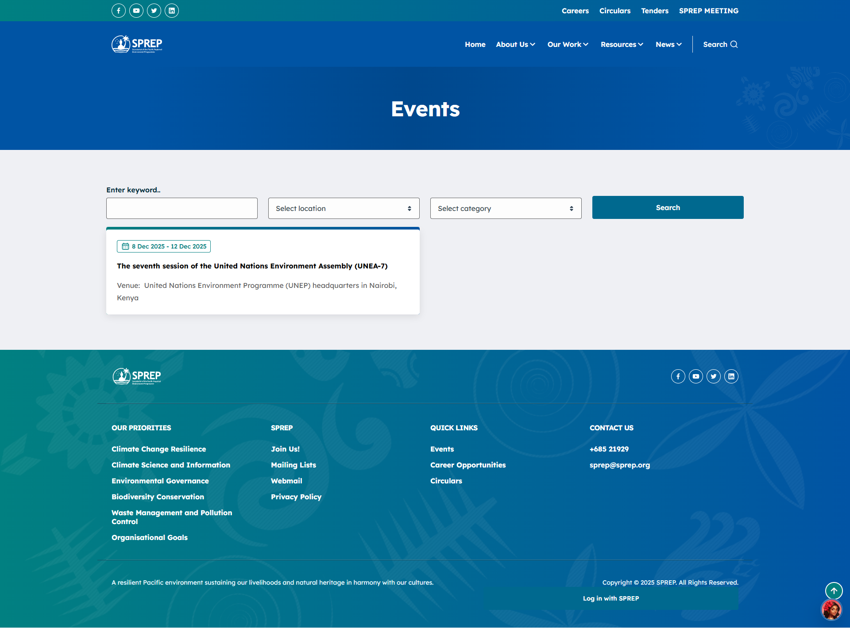This screenshot has height=628, width=850.
Task: Go to the Home menu item
Action: pyautogui.click(x=475, y=44)
